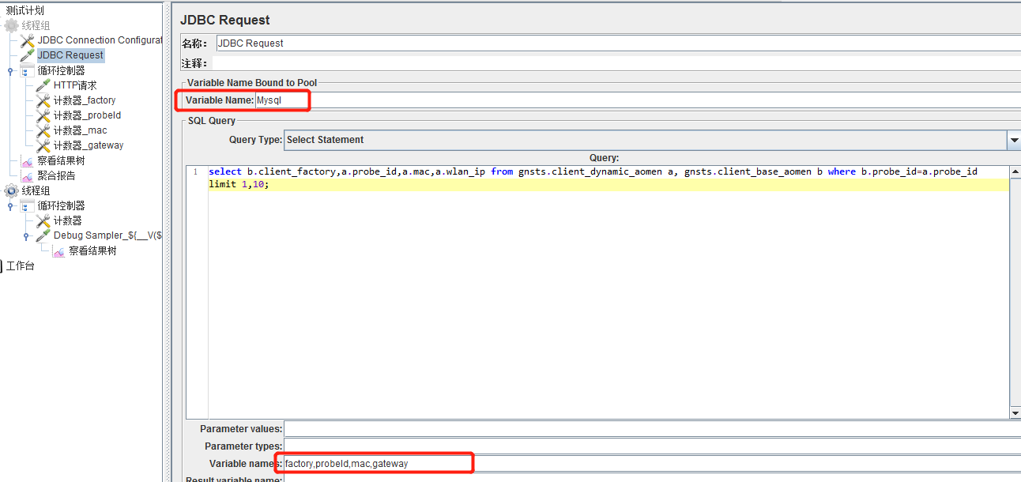Click the HTTP请求 sampler icon
1021x482 pixels.
coord(41,85)
